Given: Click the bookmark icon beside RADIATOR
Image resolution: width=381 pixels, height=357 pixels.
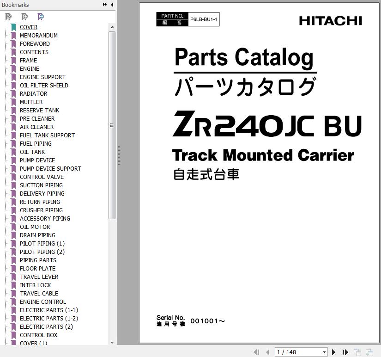Looking at the screenshot, I should click(x=13, y=94).
